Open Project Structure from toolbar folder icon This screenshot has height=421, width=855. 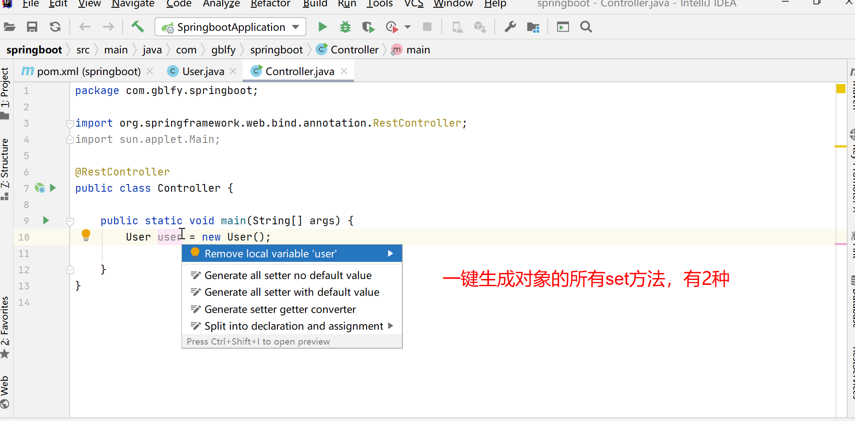point(533,27)
